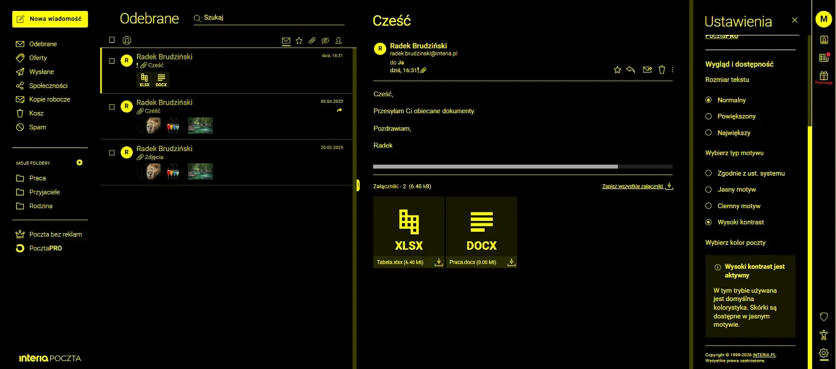Add a new folder with plus icon
Image resolution: width=836 pixels, height=369 pixels.
point(79,163)
